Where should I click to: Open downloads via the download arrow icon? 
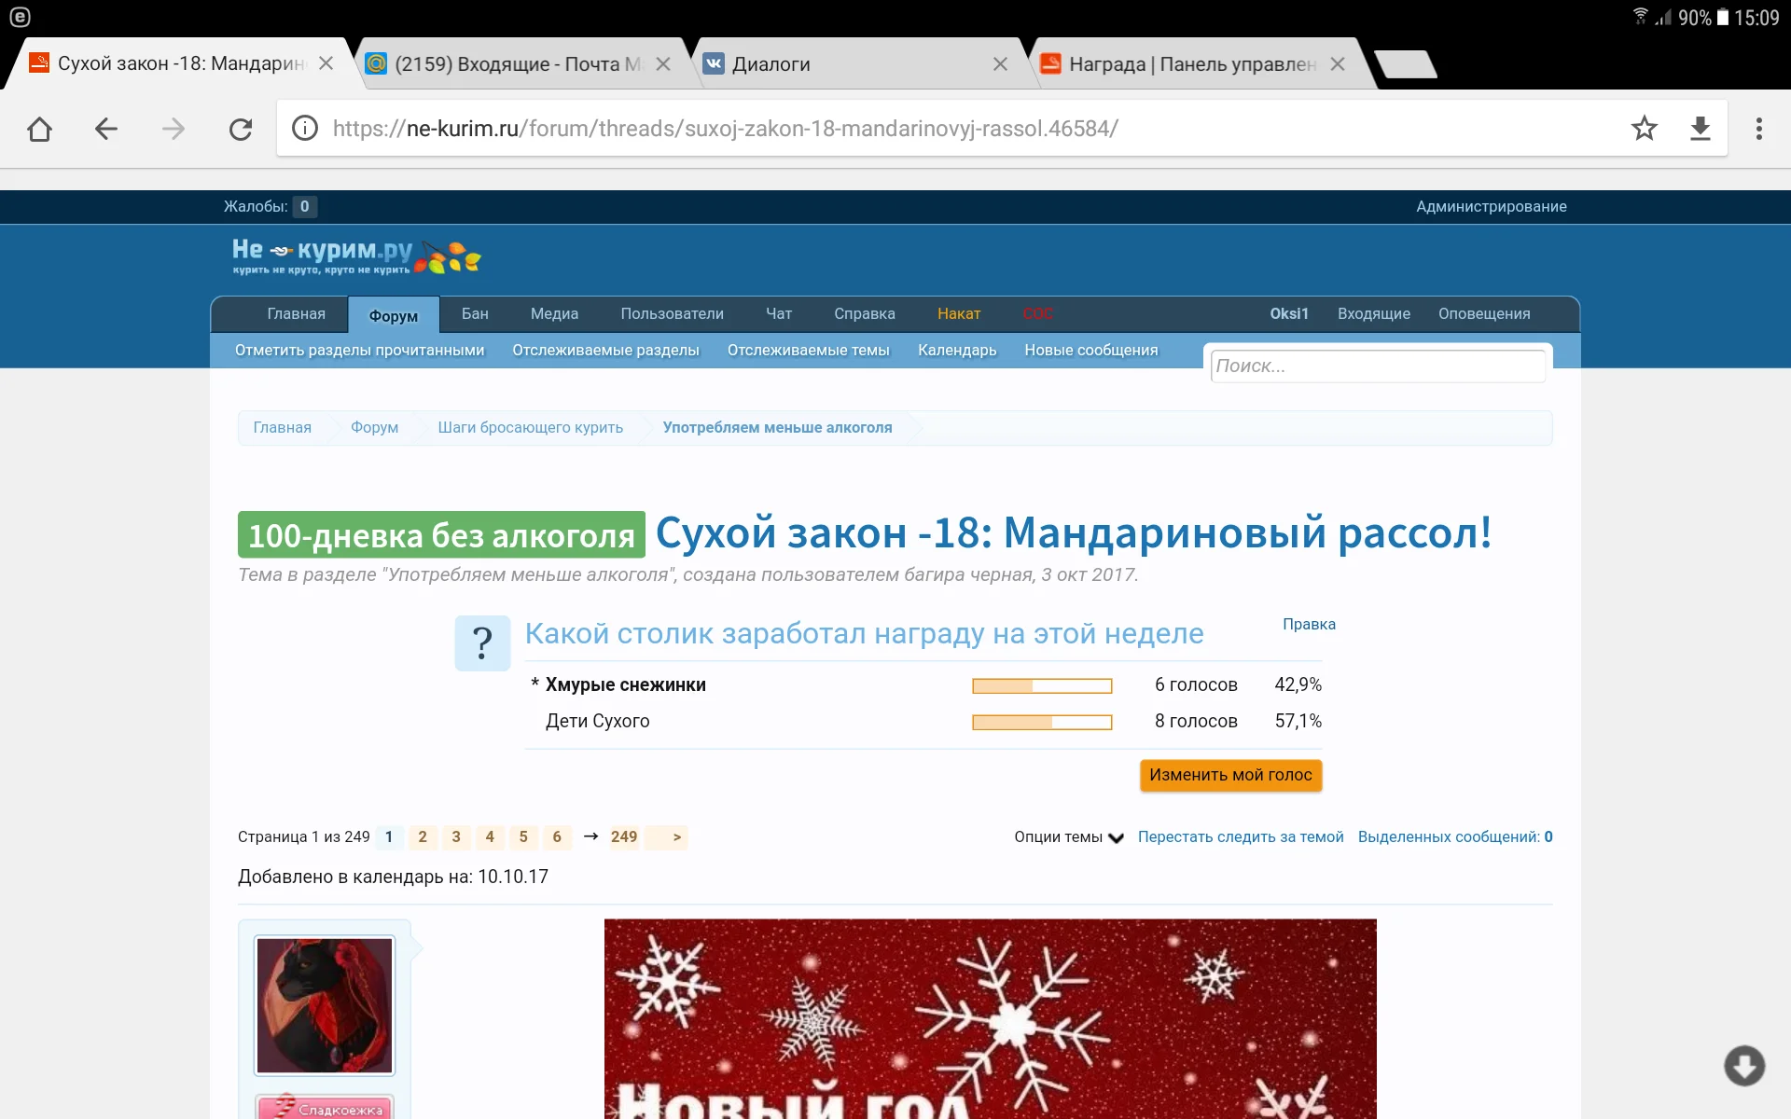[1701, 129]
